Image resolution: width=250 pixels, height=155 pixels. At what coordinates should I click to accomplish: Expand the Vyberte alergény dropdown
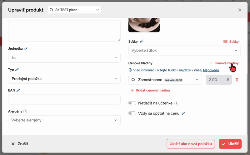click(64, 120)
